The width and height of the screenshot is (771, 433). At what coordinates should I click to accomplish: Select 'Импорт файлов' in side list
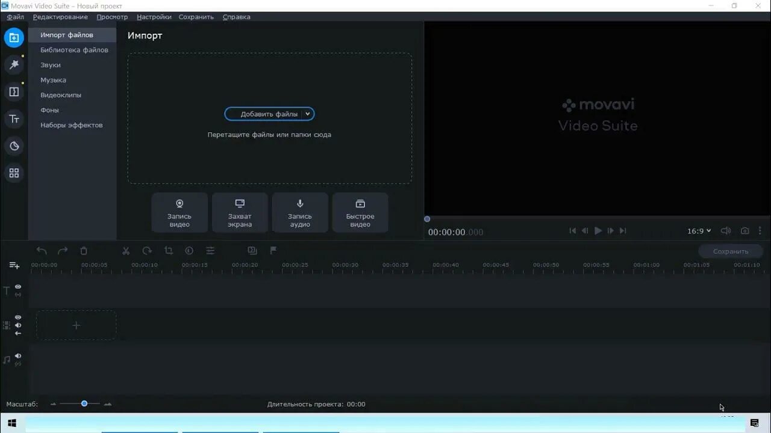click(x=72, y=35)
